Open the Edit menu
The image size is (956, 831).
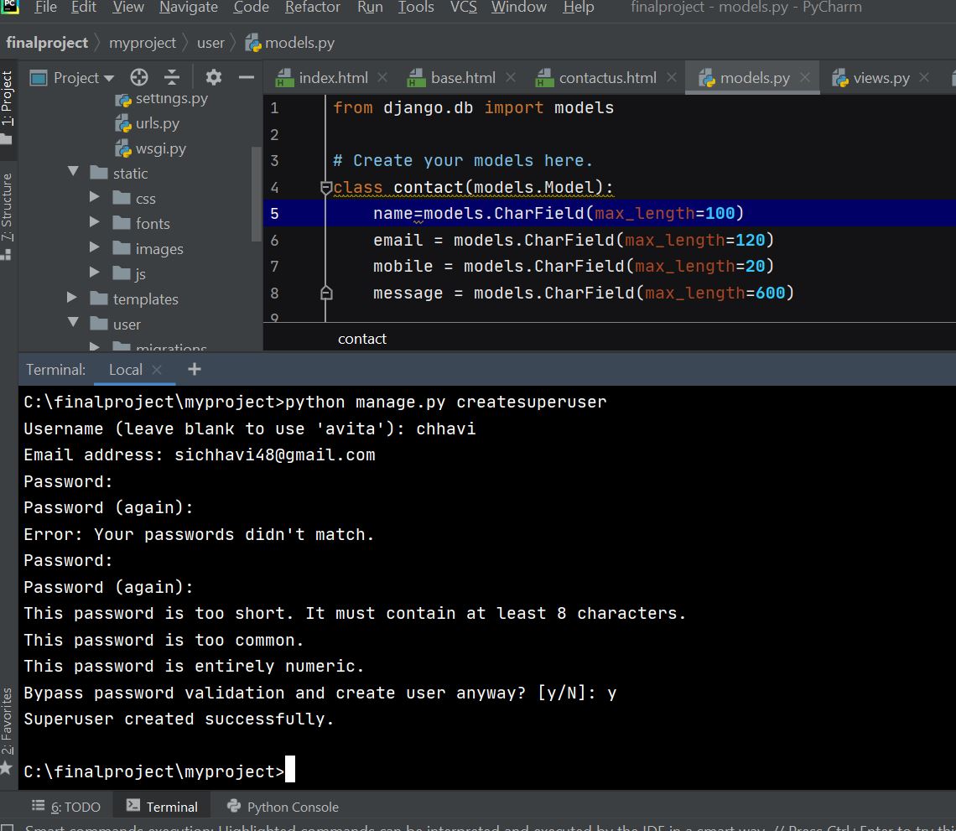click(84, 8)
